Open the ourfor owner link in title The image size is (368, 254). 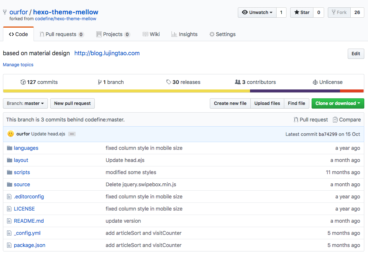pos(18,12)
